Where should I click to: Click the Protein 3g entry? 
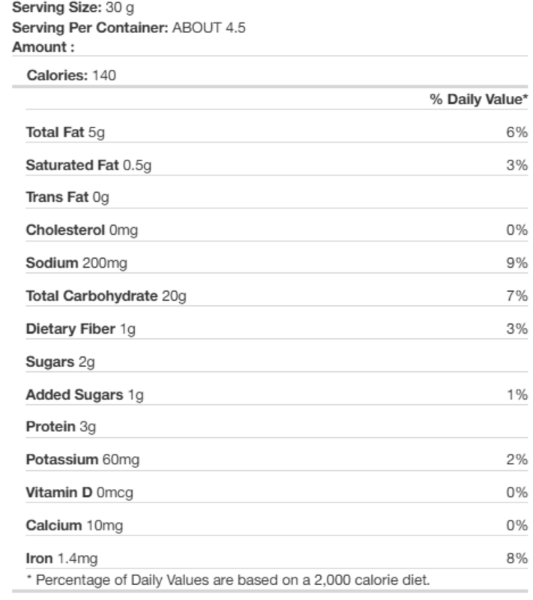coord(61,426)
